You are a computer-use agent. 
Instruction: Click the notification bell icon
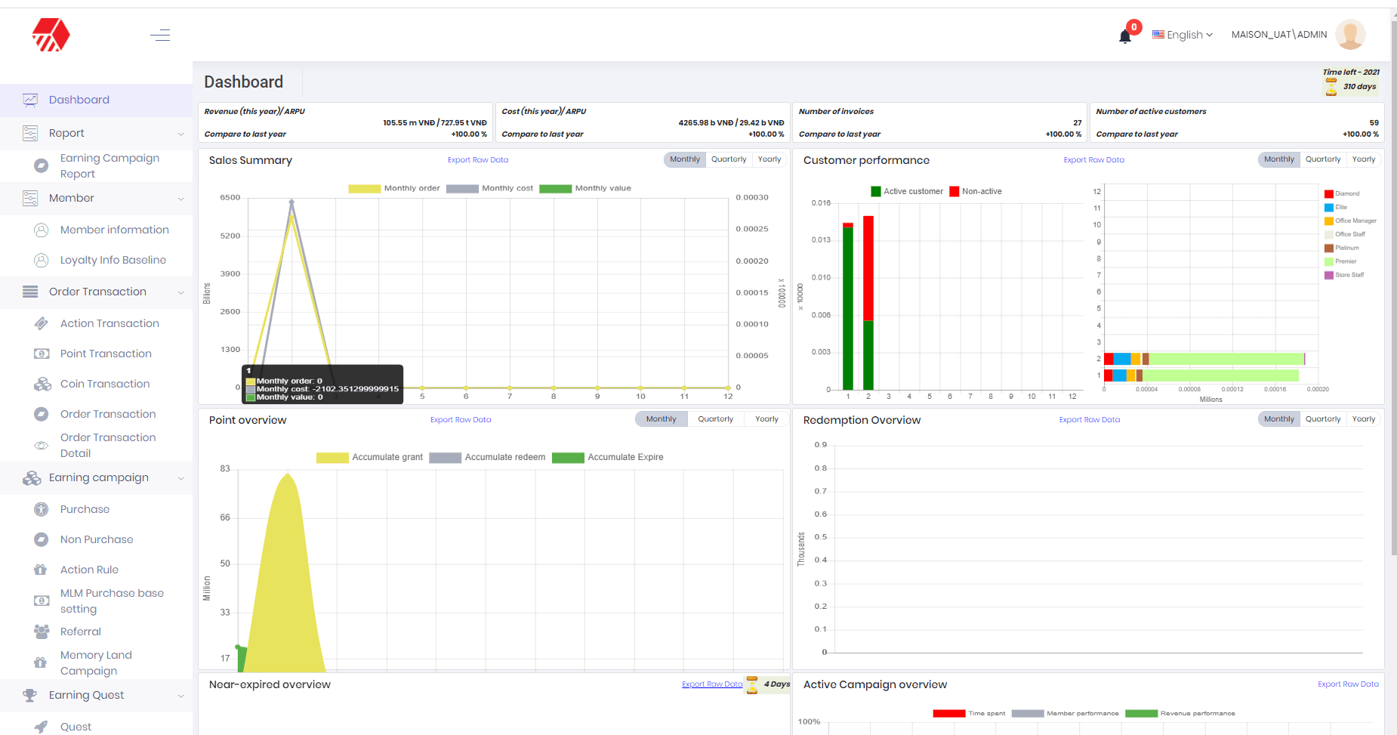pyautogui.click(x=1124, y=36)
